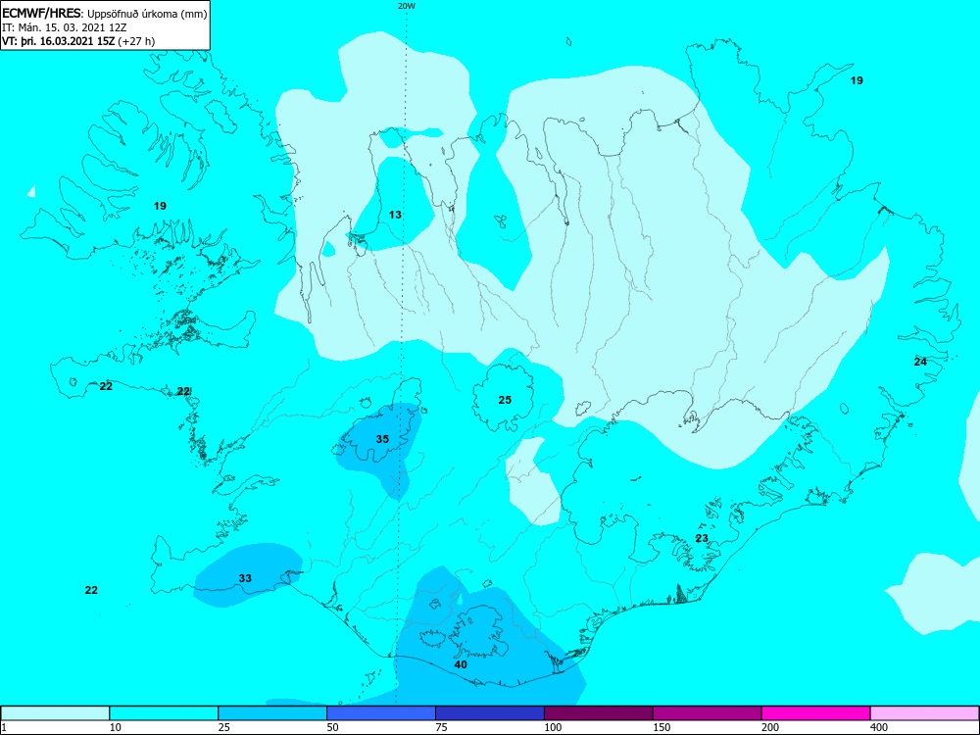Click the legend label 400

[x=879, y=727]
